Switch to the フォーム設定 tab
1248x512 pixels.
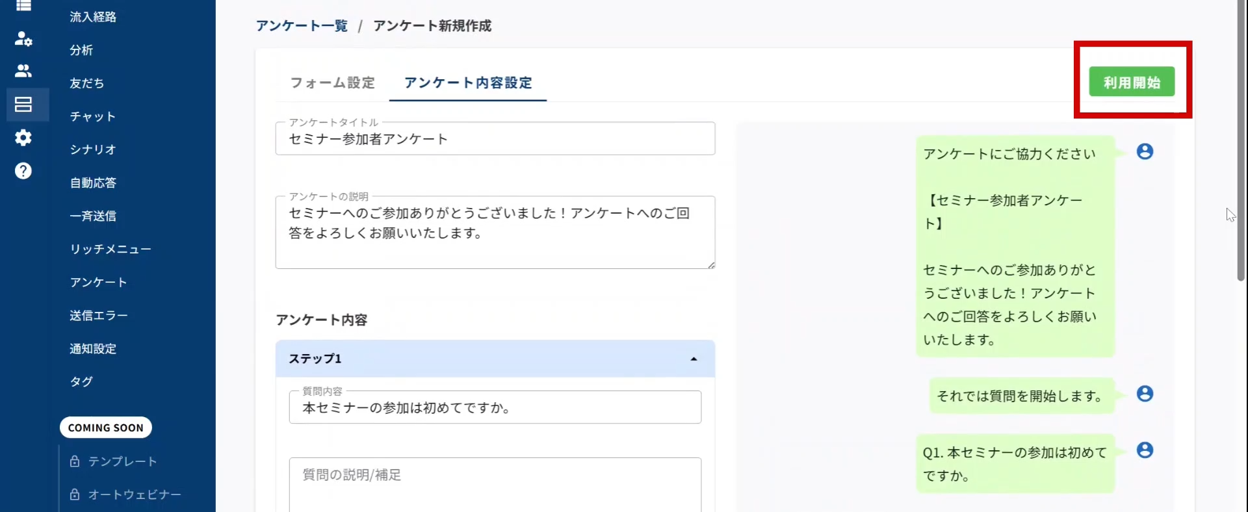[x=332, y=83]
